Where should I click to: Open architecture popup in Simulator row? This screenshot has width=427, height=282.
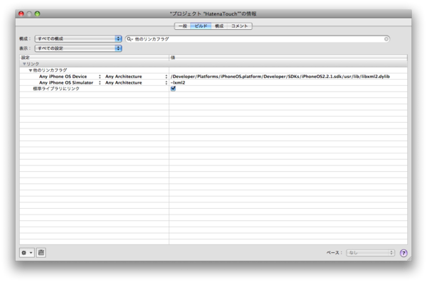166,82
